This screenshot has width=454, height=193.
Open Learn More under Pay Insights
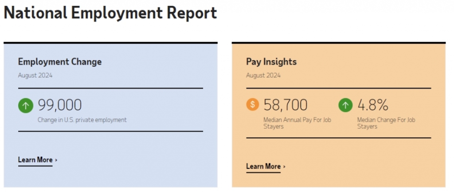coord(263,166)
